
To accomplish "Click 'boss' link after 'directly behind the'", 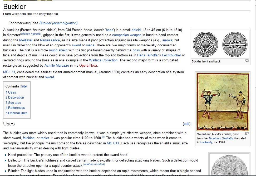I will pyautogui.click(x=136, y=50).
